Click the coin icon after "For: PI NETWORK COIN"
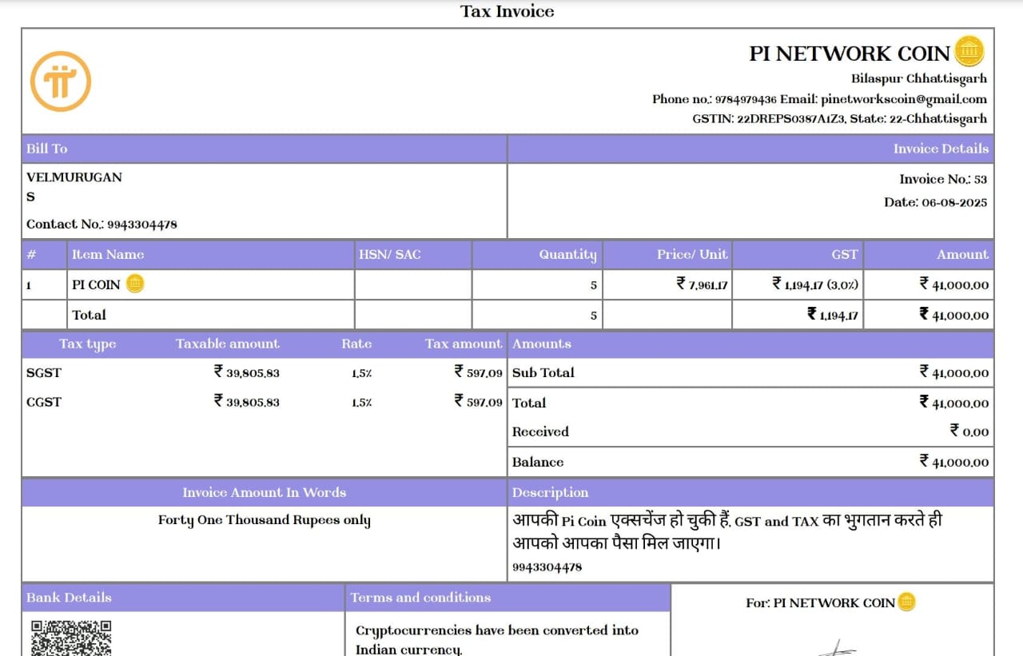Image resolution: width=1023 pixels, height=656 pixels. (906, 602)
